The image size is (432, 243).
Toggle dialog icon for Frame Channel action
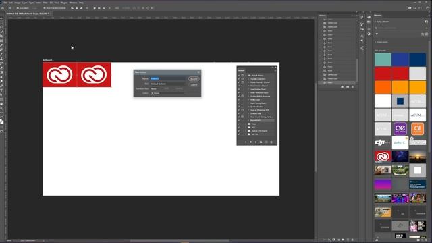[x=242, y=82]
